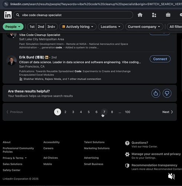Click Erik Burd's LinkedIn premium badge

[x=47, y=57]
